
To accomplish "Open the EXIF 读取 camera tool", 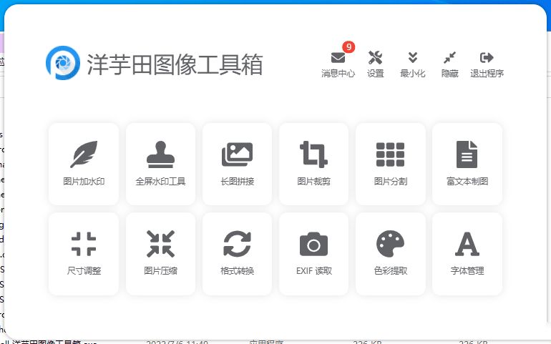I will click(x=313, y=253).
